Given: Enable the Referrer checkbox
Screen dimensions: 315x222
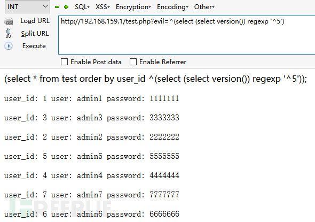Looking at the screenshot, I should [x=133, y=62].
